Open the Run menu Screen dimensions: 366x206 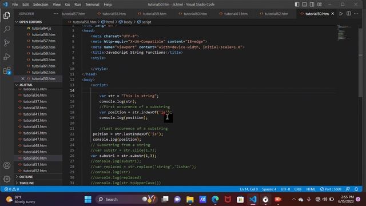[x=78, y=5]
